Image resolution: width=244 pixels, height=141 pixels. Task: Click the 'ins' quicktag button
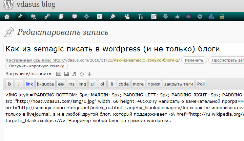[x=72, y=84]
